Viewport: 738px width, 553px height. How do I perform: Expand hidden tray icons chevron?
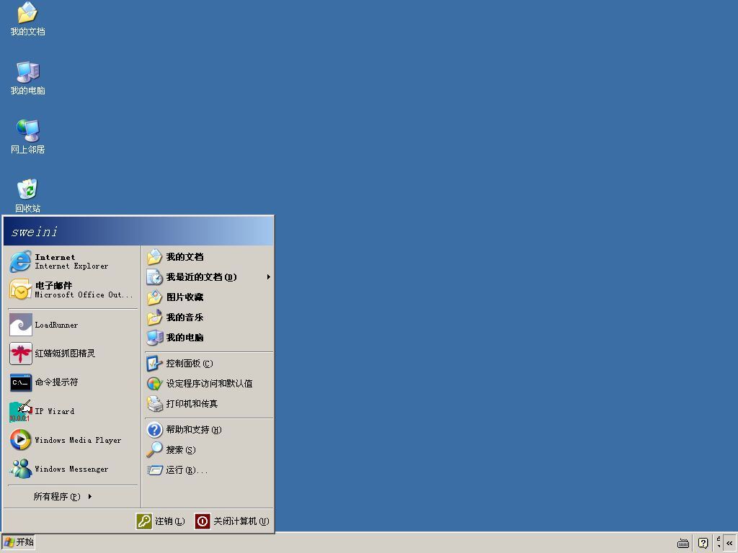tap(729, 543)
